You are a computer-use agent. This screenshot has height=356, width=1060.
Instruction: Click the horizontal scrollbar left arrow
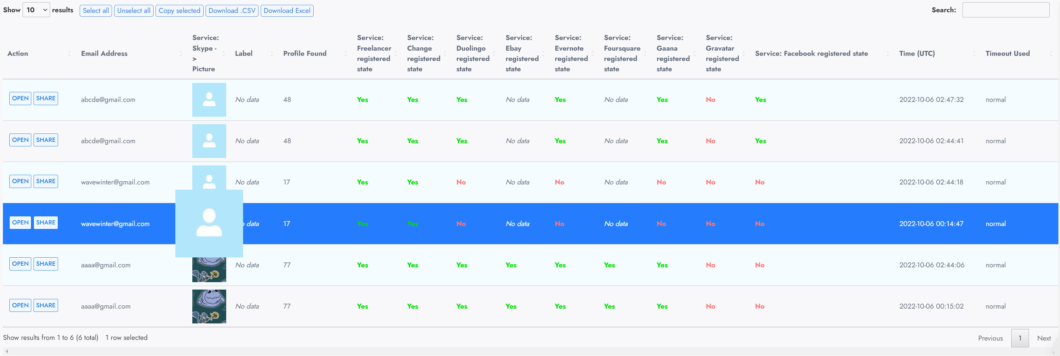6,351
